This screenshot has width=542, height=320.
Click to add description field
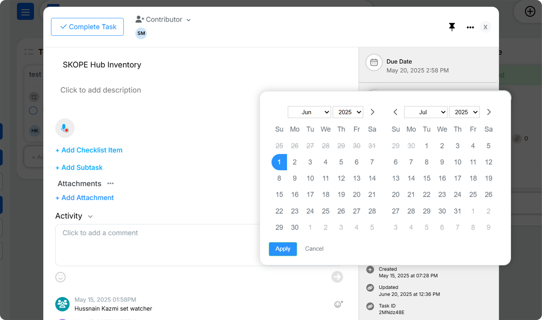click(101, 90)
